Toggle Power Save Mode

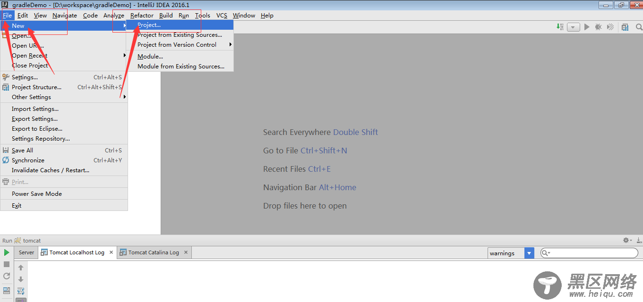click(64, 193)
